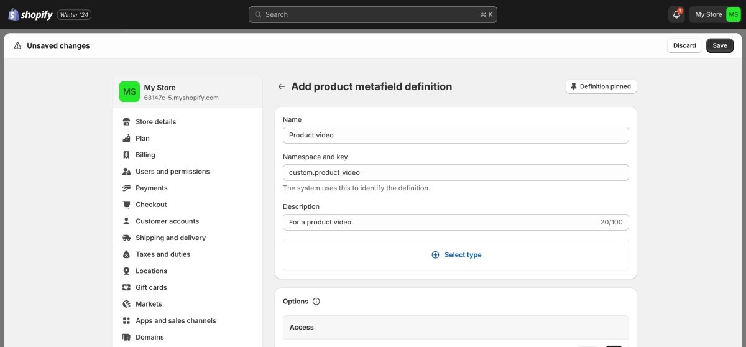The image size is (746, 347).
Task: Open the My Store account menu
Action: 715,14
